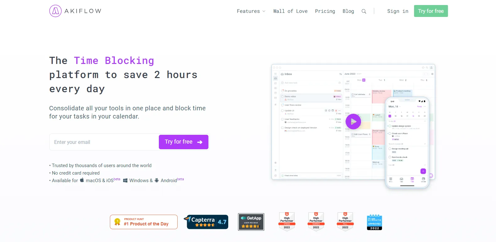Open the search magnifier in the navigation

point(364,11)
